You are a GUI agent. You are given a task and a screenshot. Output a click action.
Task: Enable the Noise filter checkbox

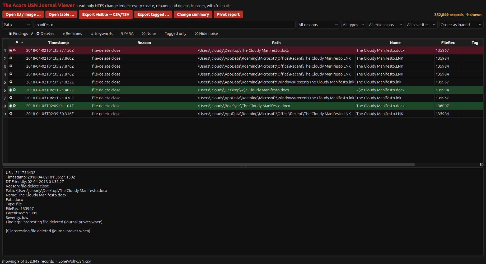(138, 34)
